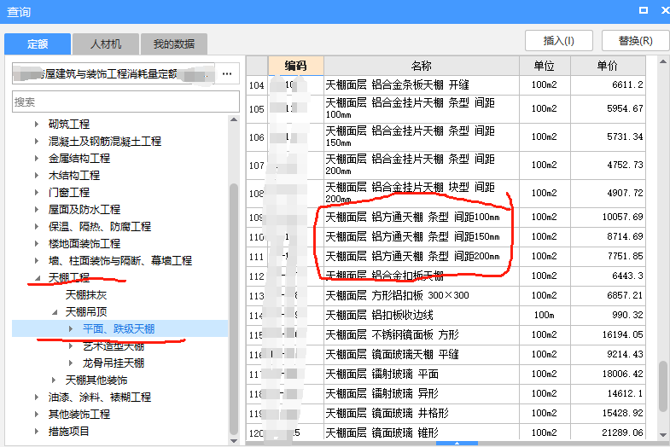Click the 单价 column header
The width and height of the screenshot is (670, 447).
tap(608, 66)
